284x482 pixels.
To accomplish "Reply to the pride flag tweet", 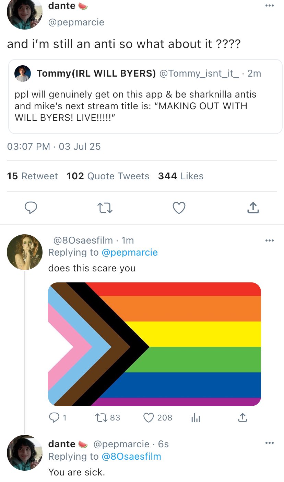I will tap(54, 417).
